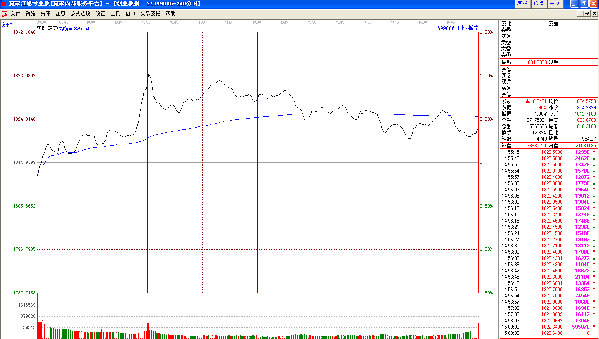Viewport: 599px width, 339px height.
Task: Open the 公式选股 menu
Action: [80, 14]
